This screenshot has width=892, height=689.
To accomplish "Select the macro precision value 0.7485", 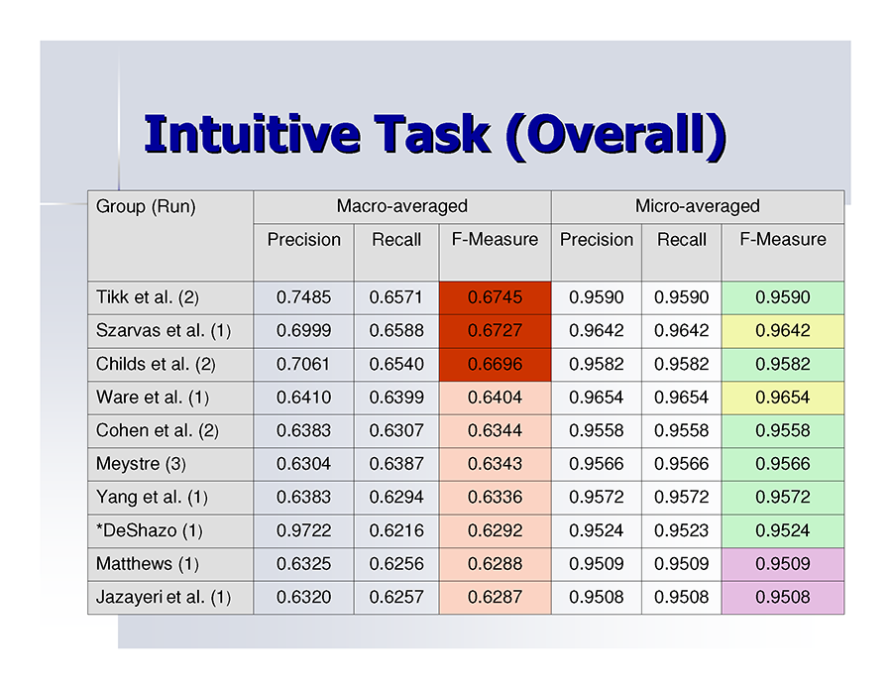I will (304, 297).
